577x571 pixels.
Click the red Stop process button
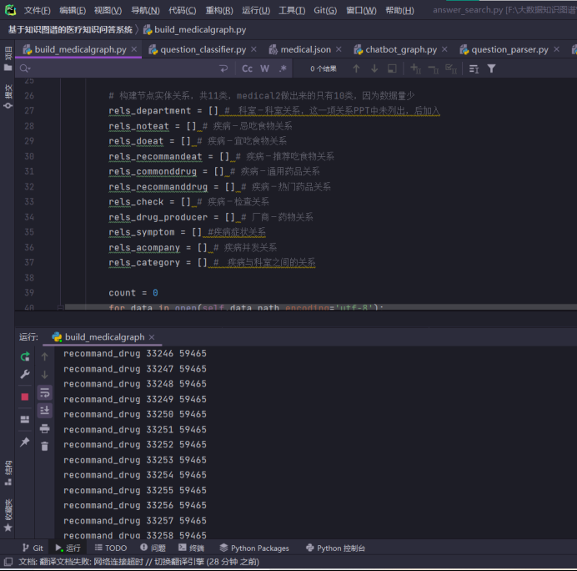coord(25,397)
